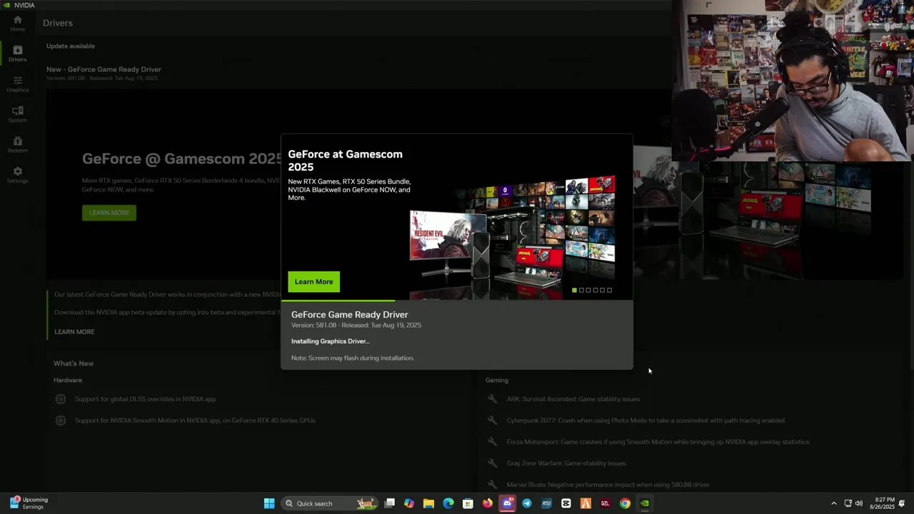Click the GeForce Game Ready Driver popup title
The width and height of the screenshot is (914, 514).
click(x=350, y=314)
